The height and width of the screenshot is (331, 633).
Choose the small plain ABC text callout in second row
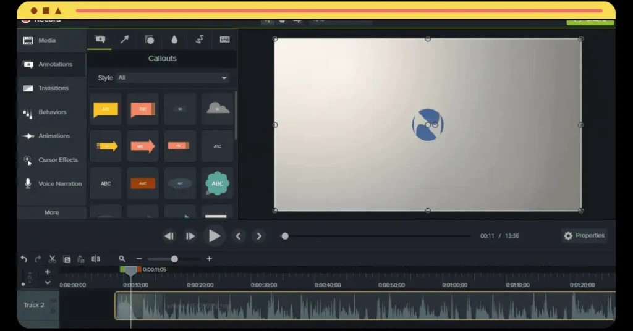pyautogui.click(x=218, y=146)
